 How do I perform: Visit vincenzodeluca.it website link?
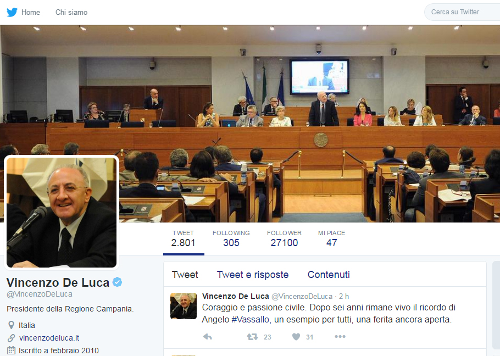[x=49, y=338]
